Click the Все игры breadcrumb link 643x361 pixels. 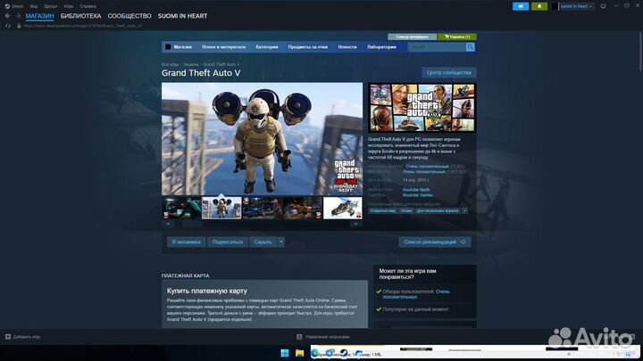(x=171, y=65)
